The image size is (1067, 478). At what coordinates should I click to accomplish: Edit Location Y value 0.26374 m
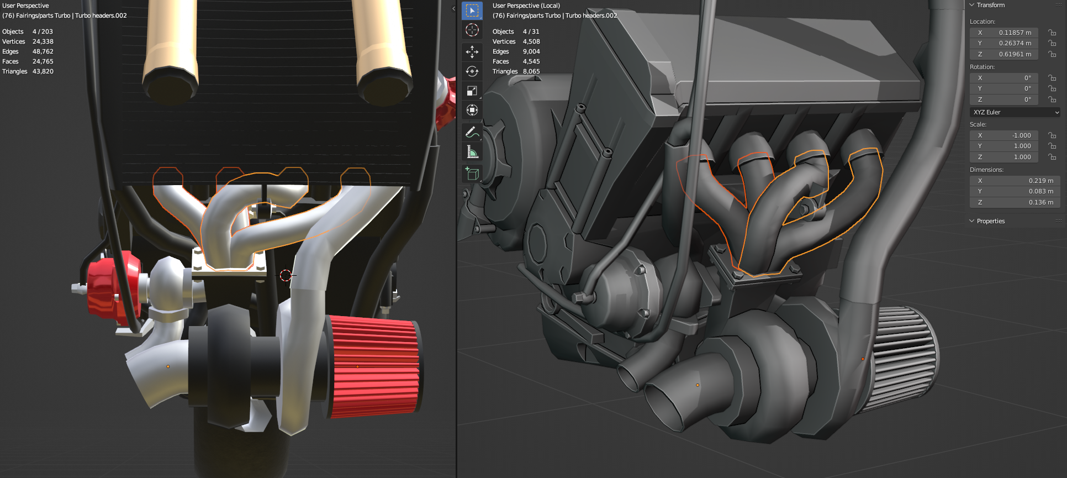1004,43
